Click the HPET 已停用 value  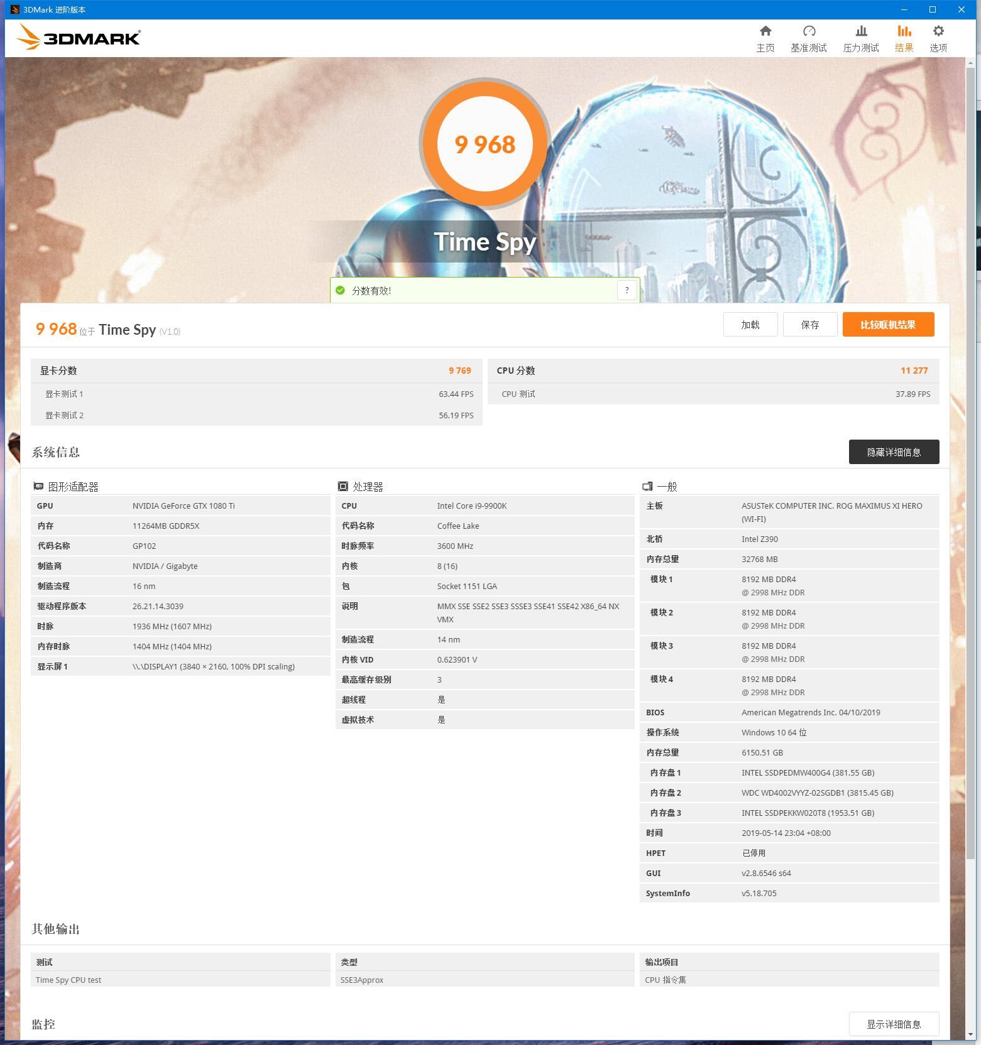(754, 853)
